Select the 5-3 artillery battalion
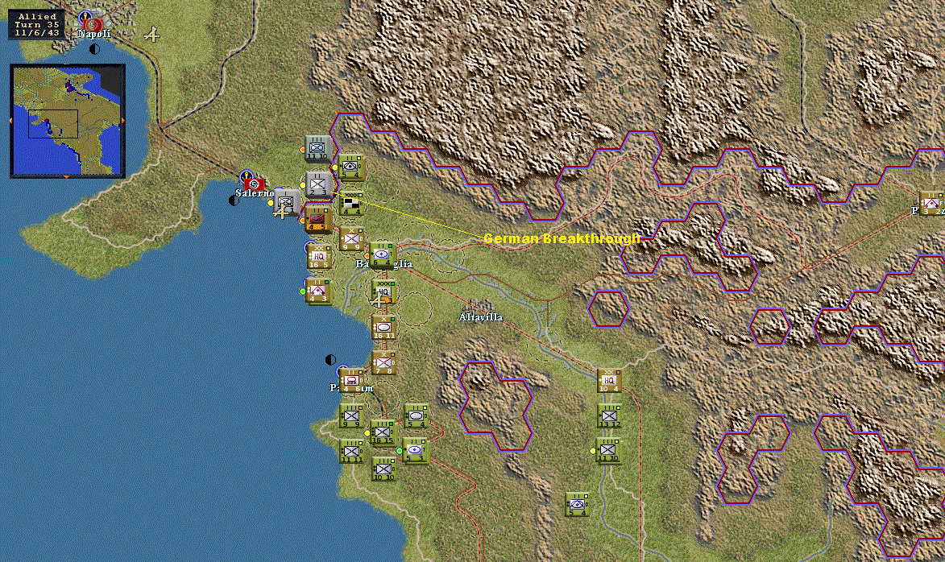 [415, 451]
